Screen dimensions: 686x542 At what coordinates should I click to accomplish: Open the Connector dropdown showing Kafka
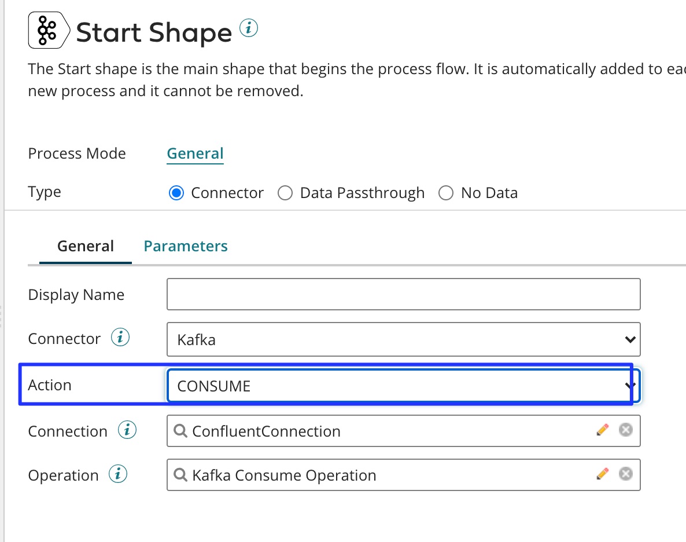pos(403,339)
